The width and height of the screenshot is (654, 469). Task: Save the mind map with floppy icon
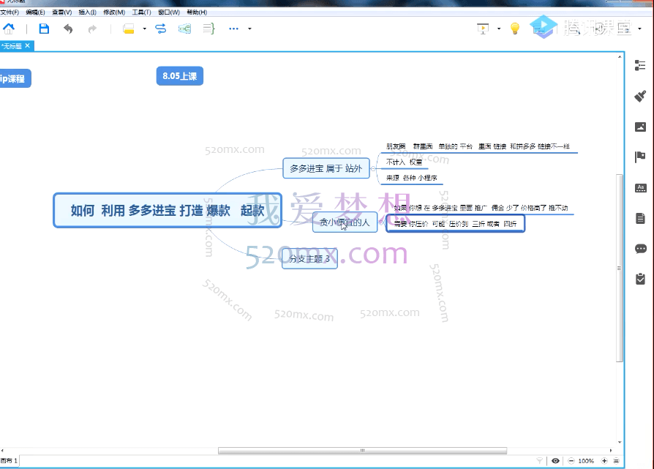point(44,29)
